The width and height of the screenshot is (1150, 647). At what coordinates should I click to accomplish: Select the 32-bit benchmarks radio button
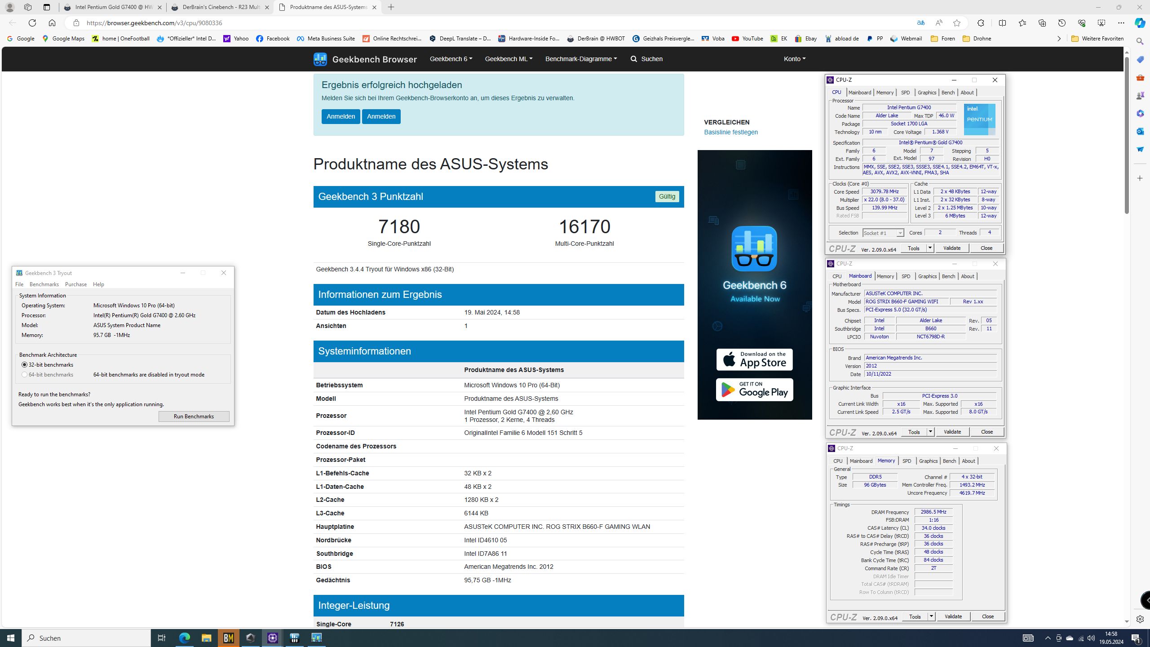click(x=24, y=365)
